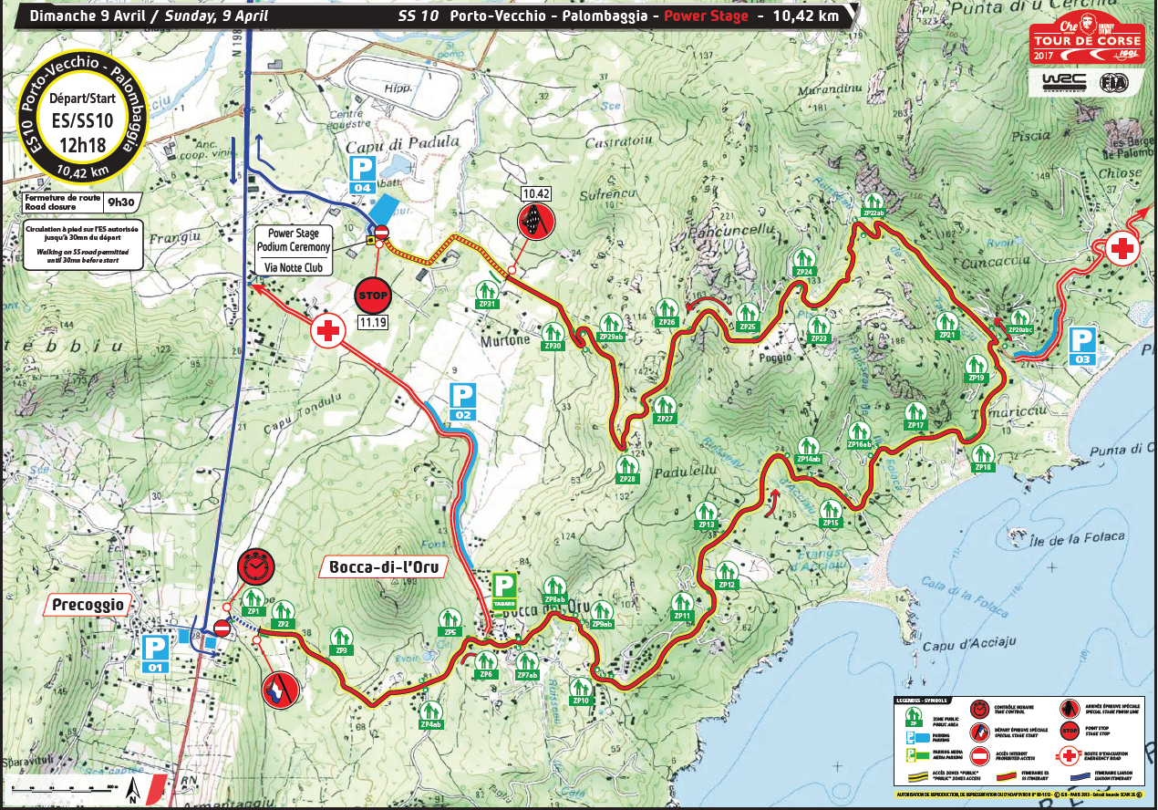The width and height of the screenshot is (1158, 810).
Task: Select the ZP28 public area marker
Action: click(627, 468)
